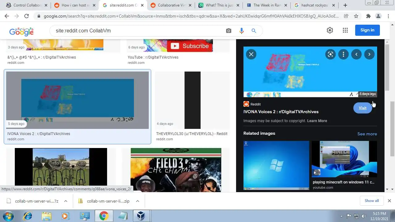Switch to Collaborative Virt tab
The image size is (395, 222).
coord(171,5)
